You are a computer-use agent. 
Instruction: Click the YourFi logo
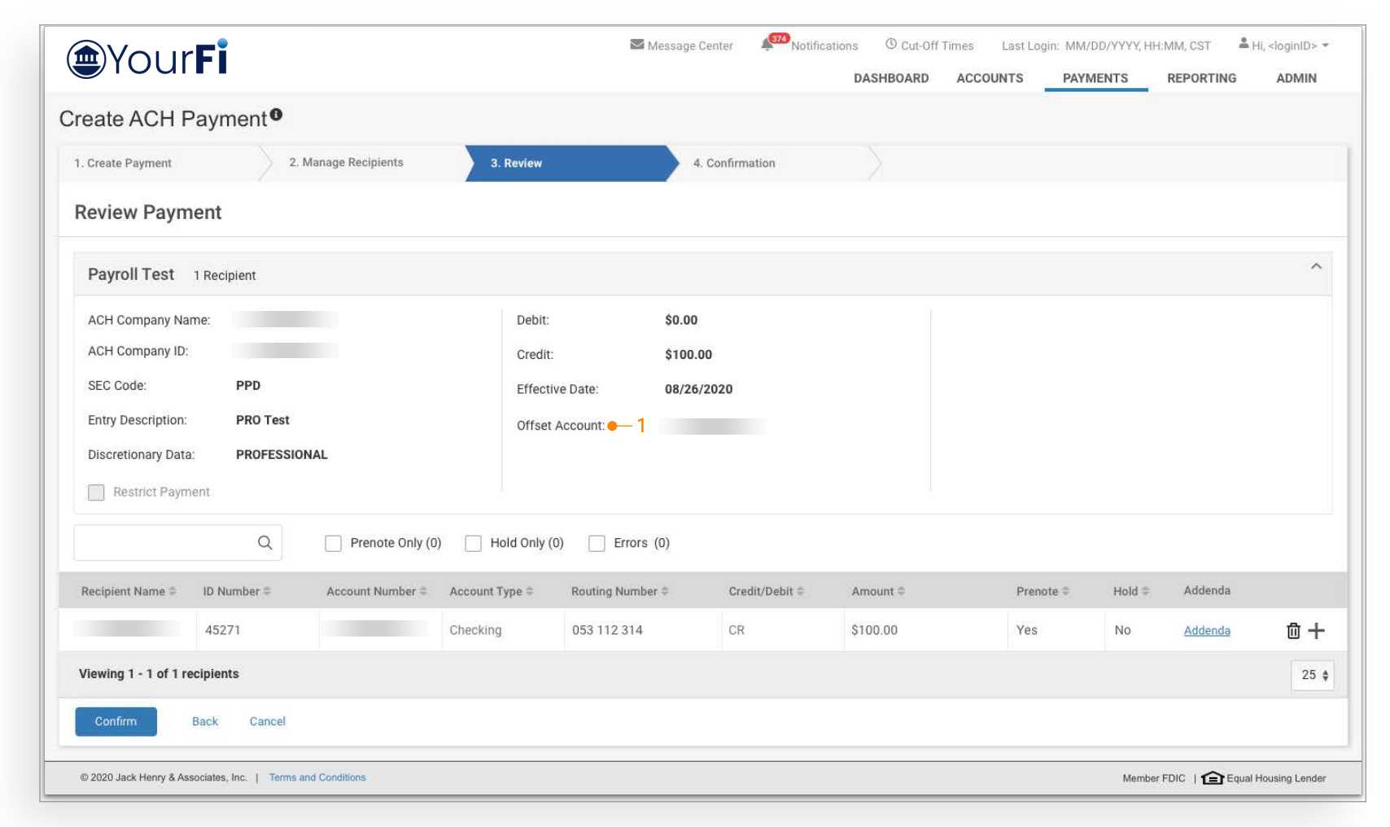147,59
